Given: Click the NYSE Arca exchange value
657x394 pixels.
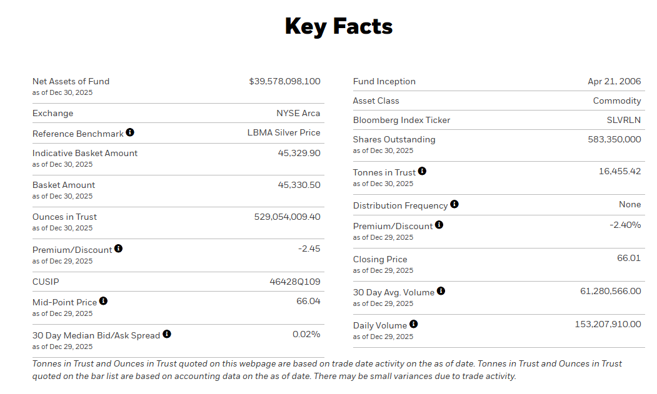Looking at the screenshot, I should [298, 113].
